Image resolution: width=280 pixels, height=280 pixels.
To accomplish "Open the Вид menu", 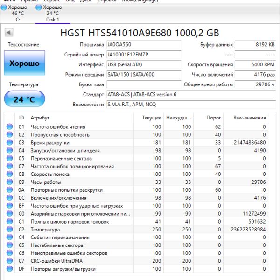I will click(x=70, y=1).
